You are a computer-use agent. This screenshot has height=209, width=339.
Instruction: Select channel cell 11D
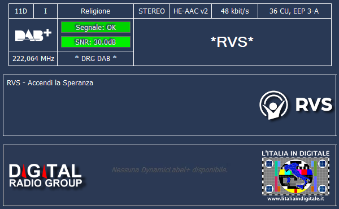click(21, 11)
